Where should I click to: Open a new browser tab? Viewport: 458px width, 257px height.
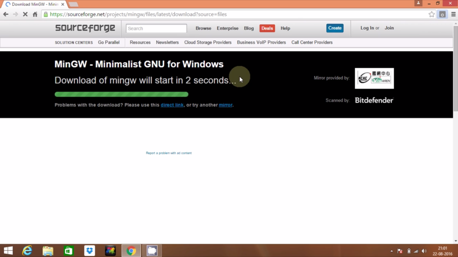73,4
